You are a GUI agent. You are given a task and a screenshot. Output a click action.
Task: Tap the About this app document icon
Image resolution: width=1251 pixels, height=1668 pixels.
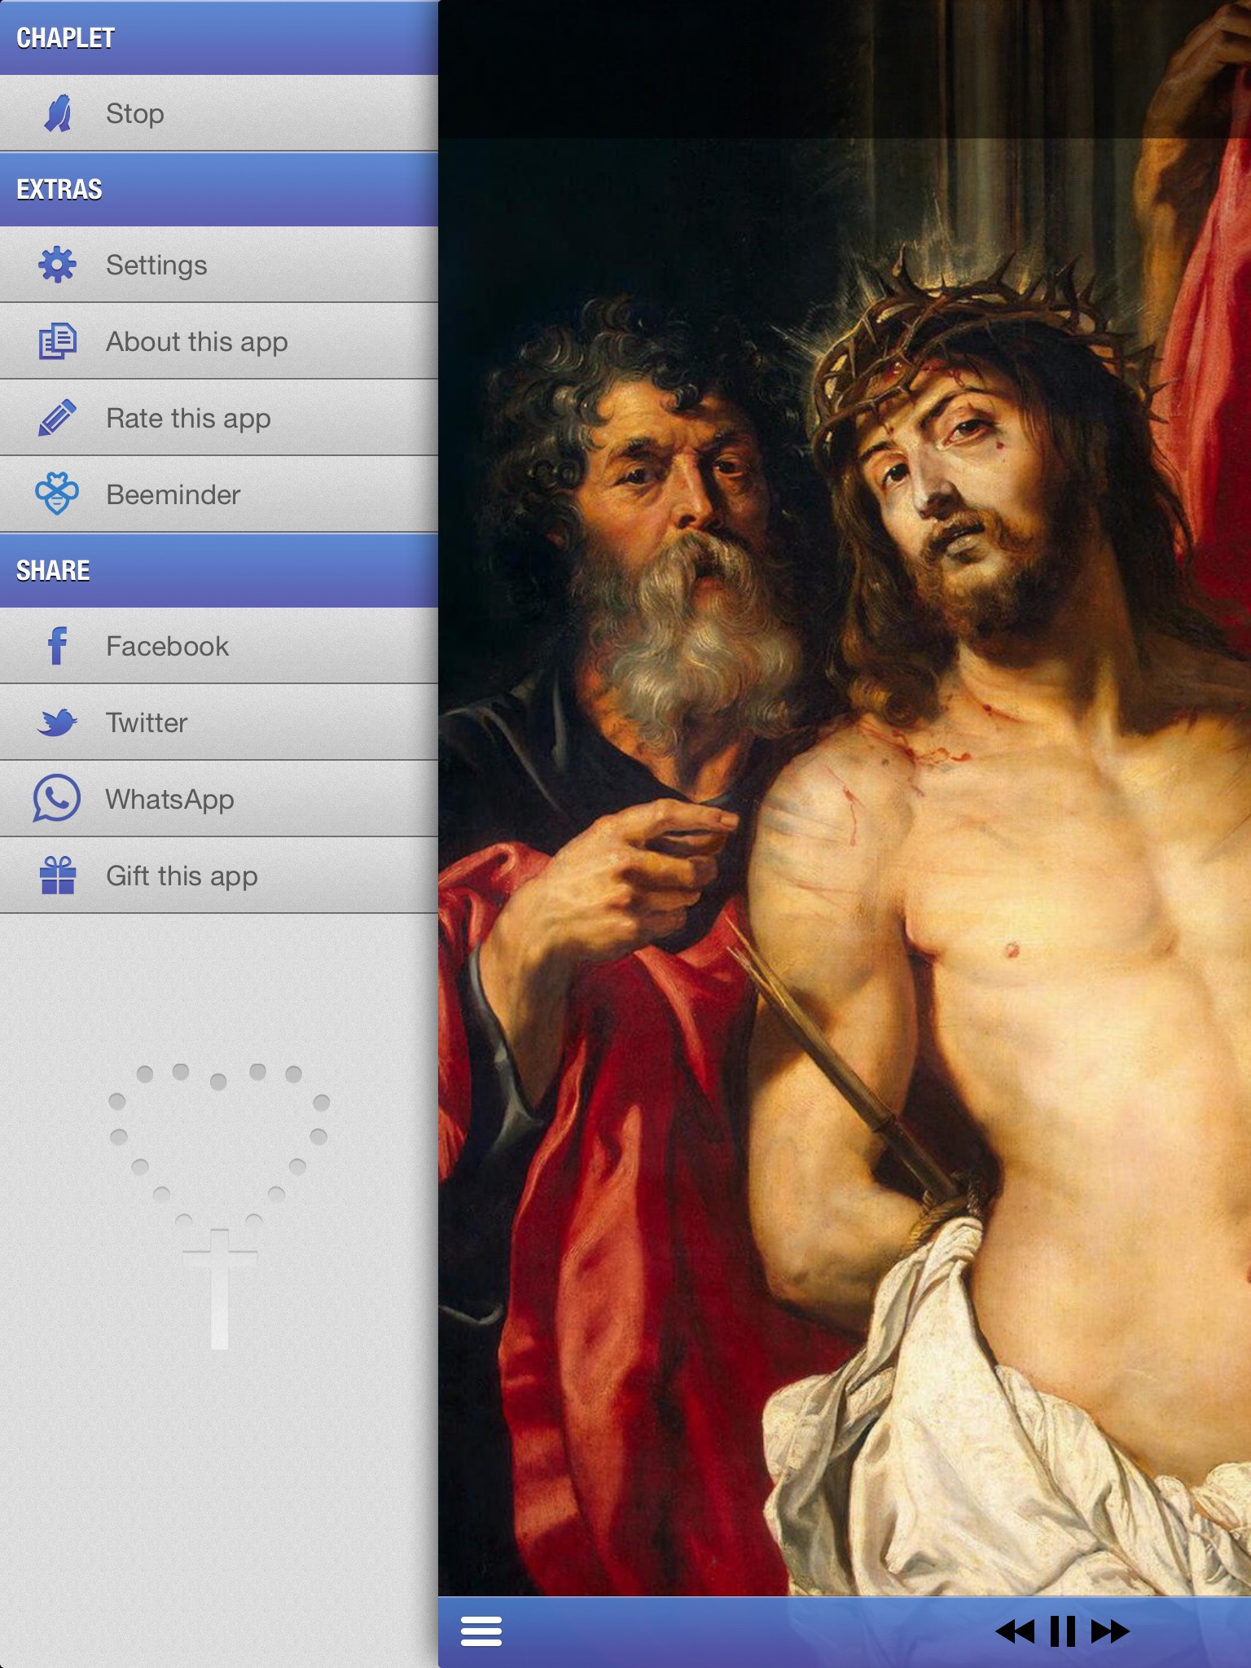click(x=57, y=341)
